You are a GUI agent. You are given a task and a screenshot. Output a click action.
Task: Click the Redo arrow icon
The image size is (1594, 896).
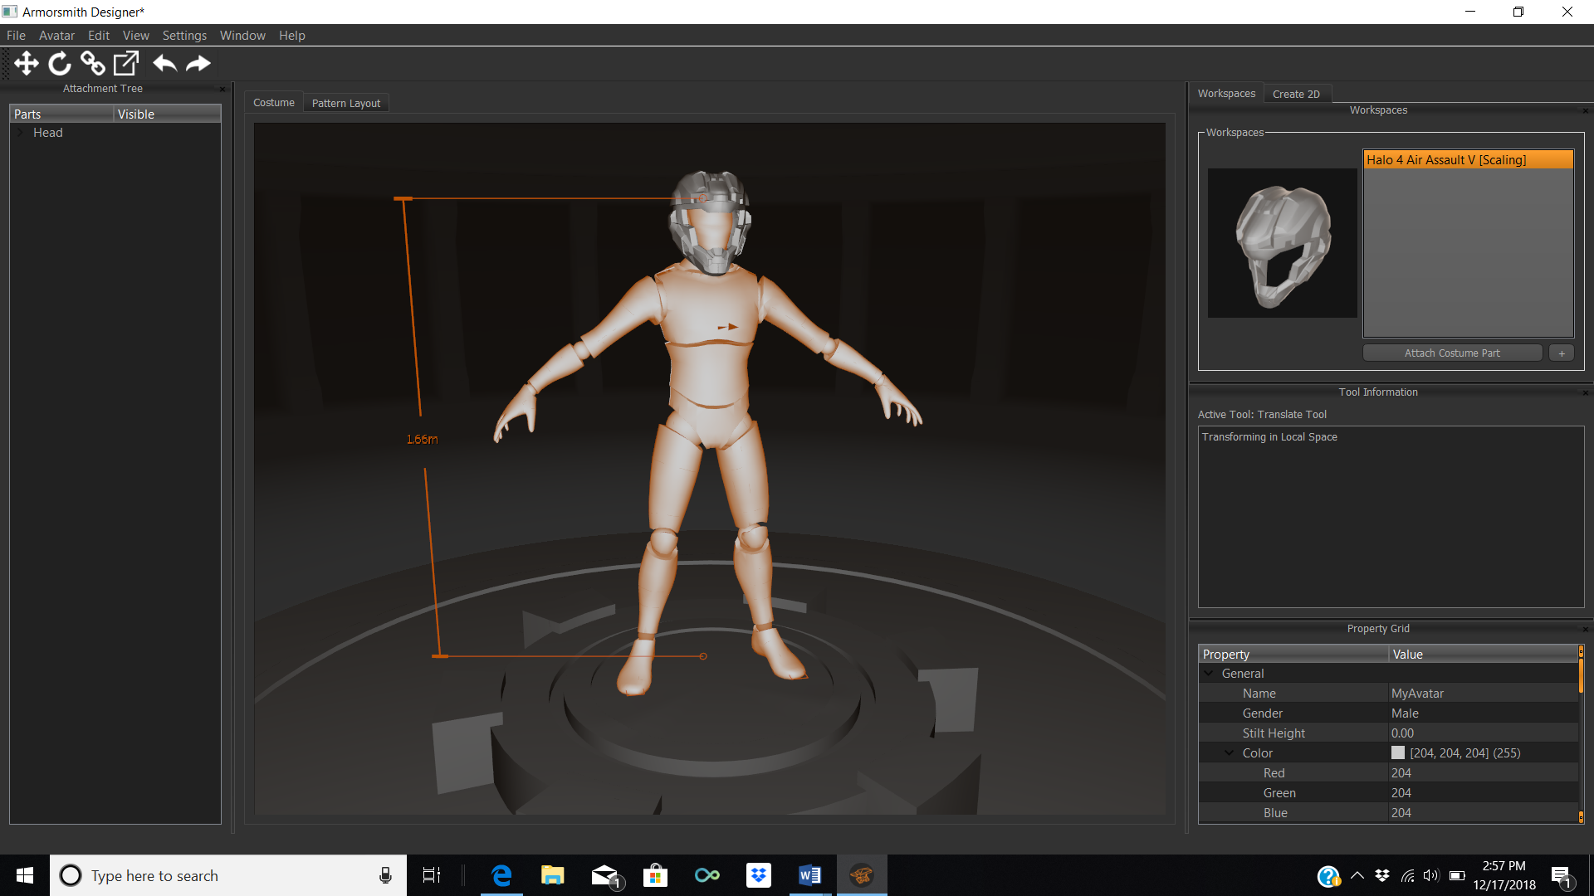pyautogui.click(x=198, y=63)
